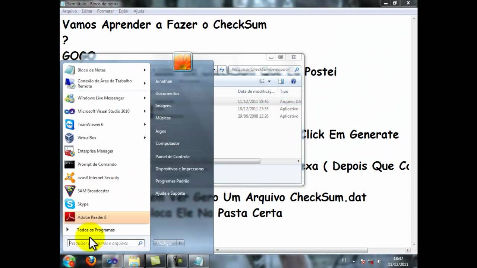Screen dimensions: 477x268
Task: Open Ajuda e Suporte
Action: 170,193
